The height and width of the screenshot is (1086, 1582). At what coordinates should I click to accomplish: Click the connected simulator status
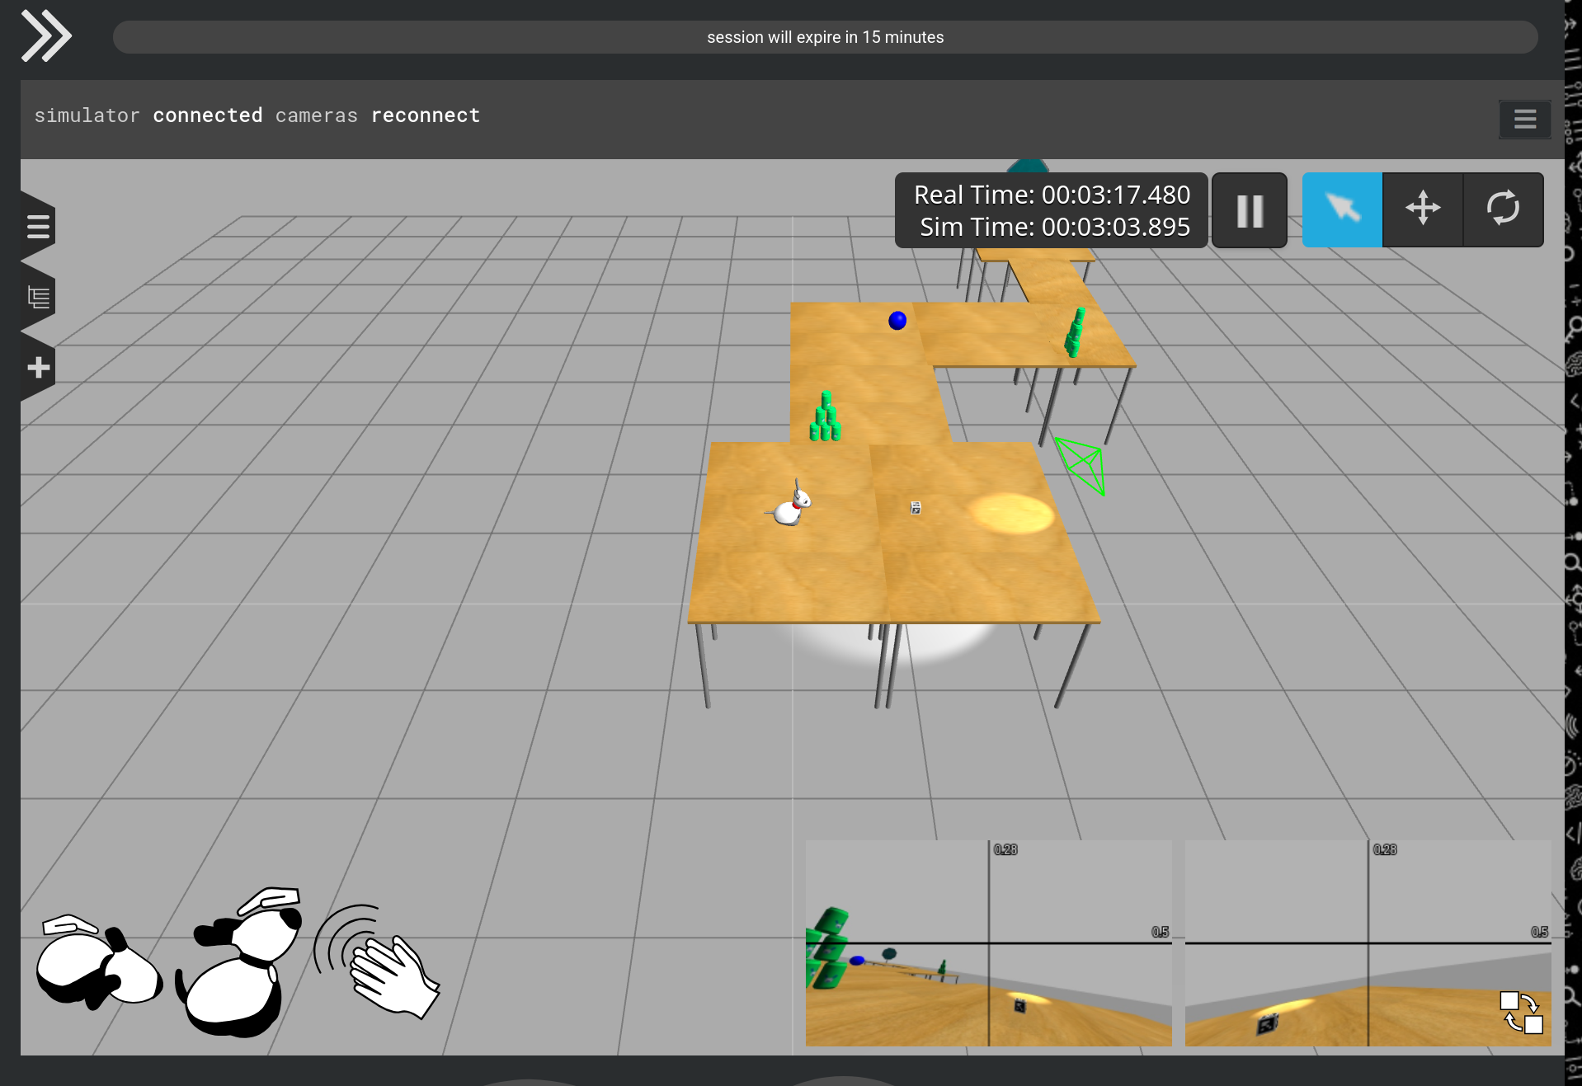pyautogui.click(x=208, y=115)
